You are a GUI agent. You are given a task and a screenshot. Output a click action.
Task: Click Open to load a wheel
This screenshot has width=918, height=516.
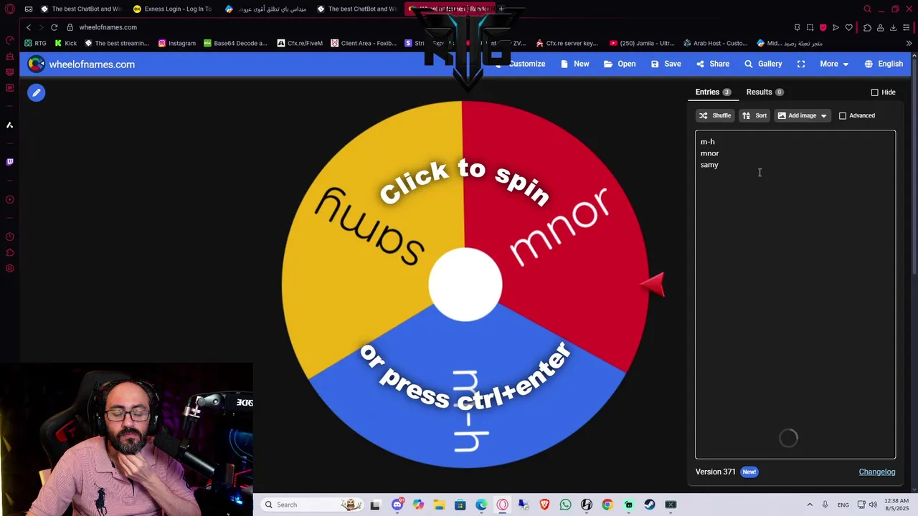620,64
